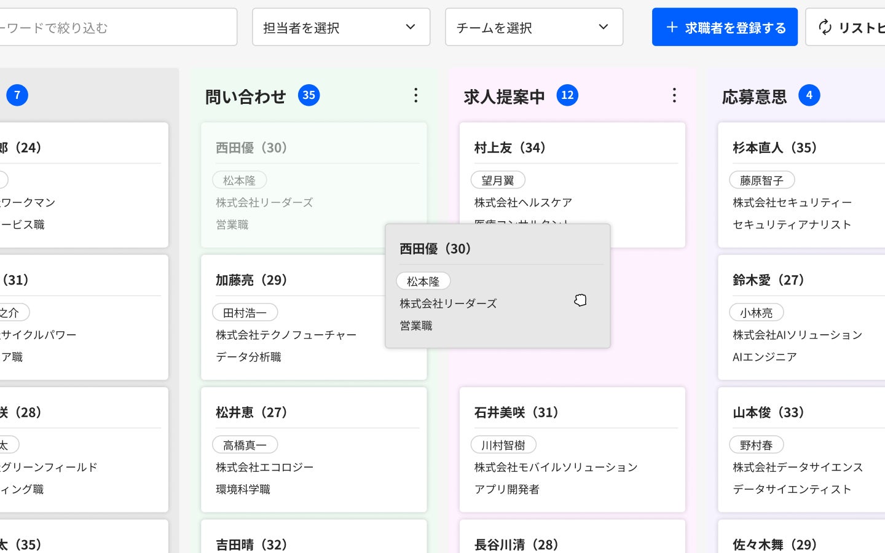Screen dimensions: 885x553
Task: Click the 田村浩一 assignee tag
Action: click(x=245, y=313)
